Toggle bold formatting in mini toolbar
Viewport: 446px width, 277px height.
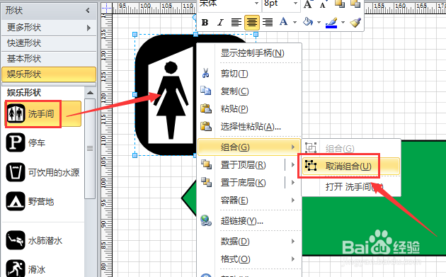pos(205,23)
